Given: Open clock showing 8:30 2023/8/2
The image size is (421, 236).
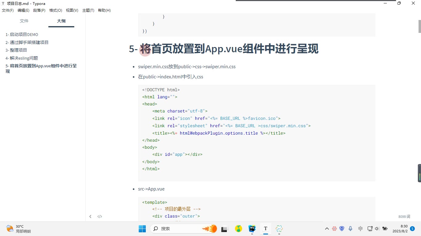Looking at the screenshot, I should [x=400, y=229].
